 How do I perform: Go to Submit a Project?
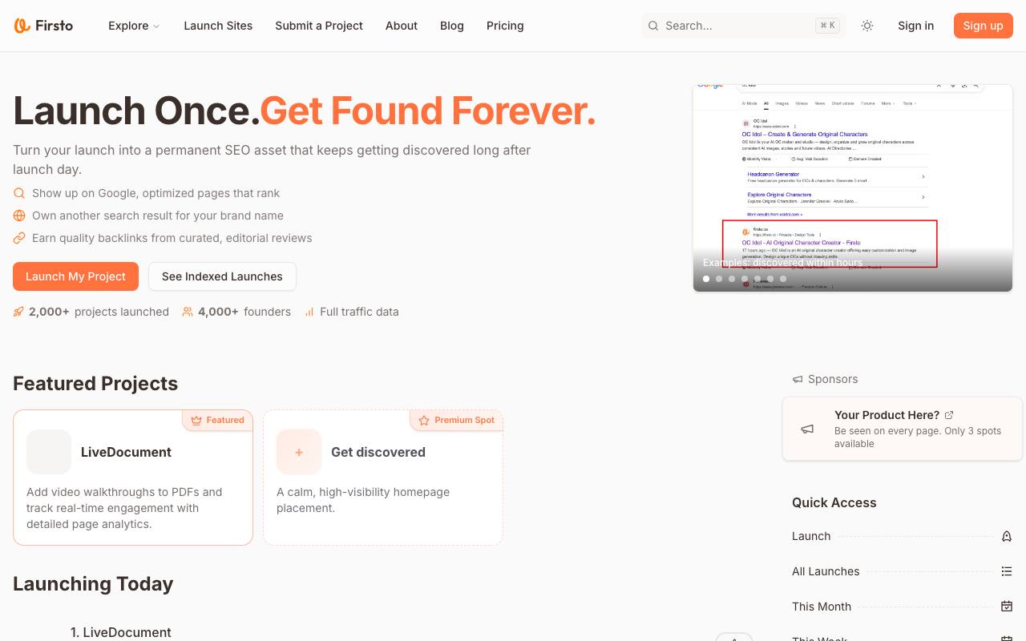[x=319, y=26]
